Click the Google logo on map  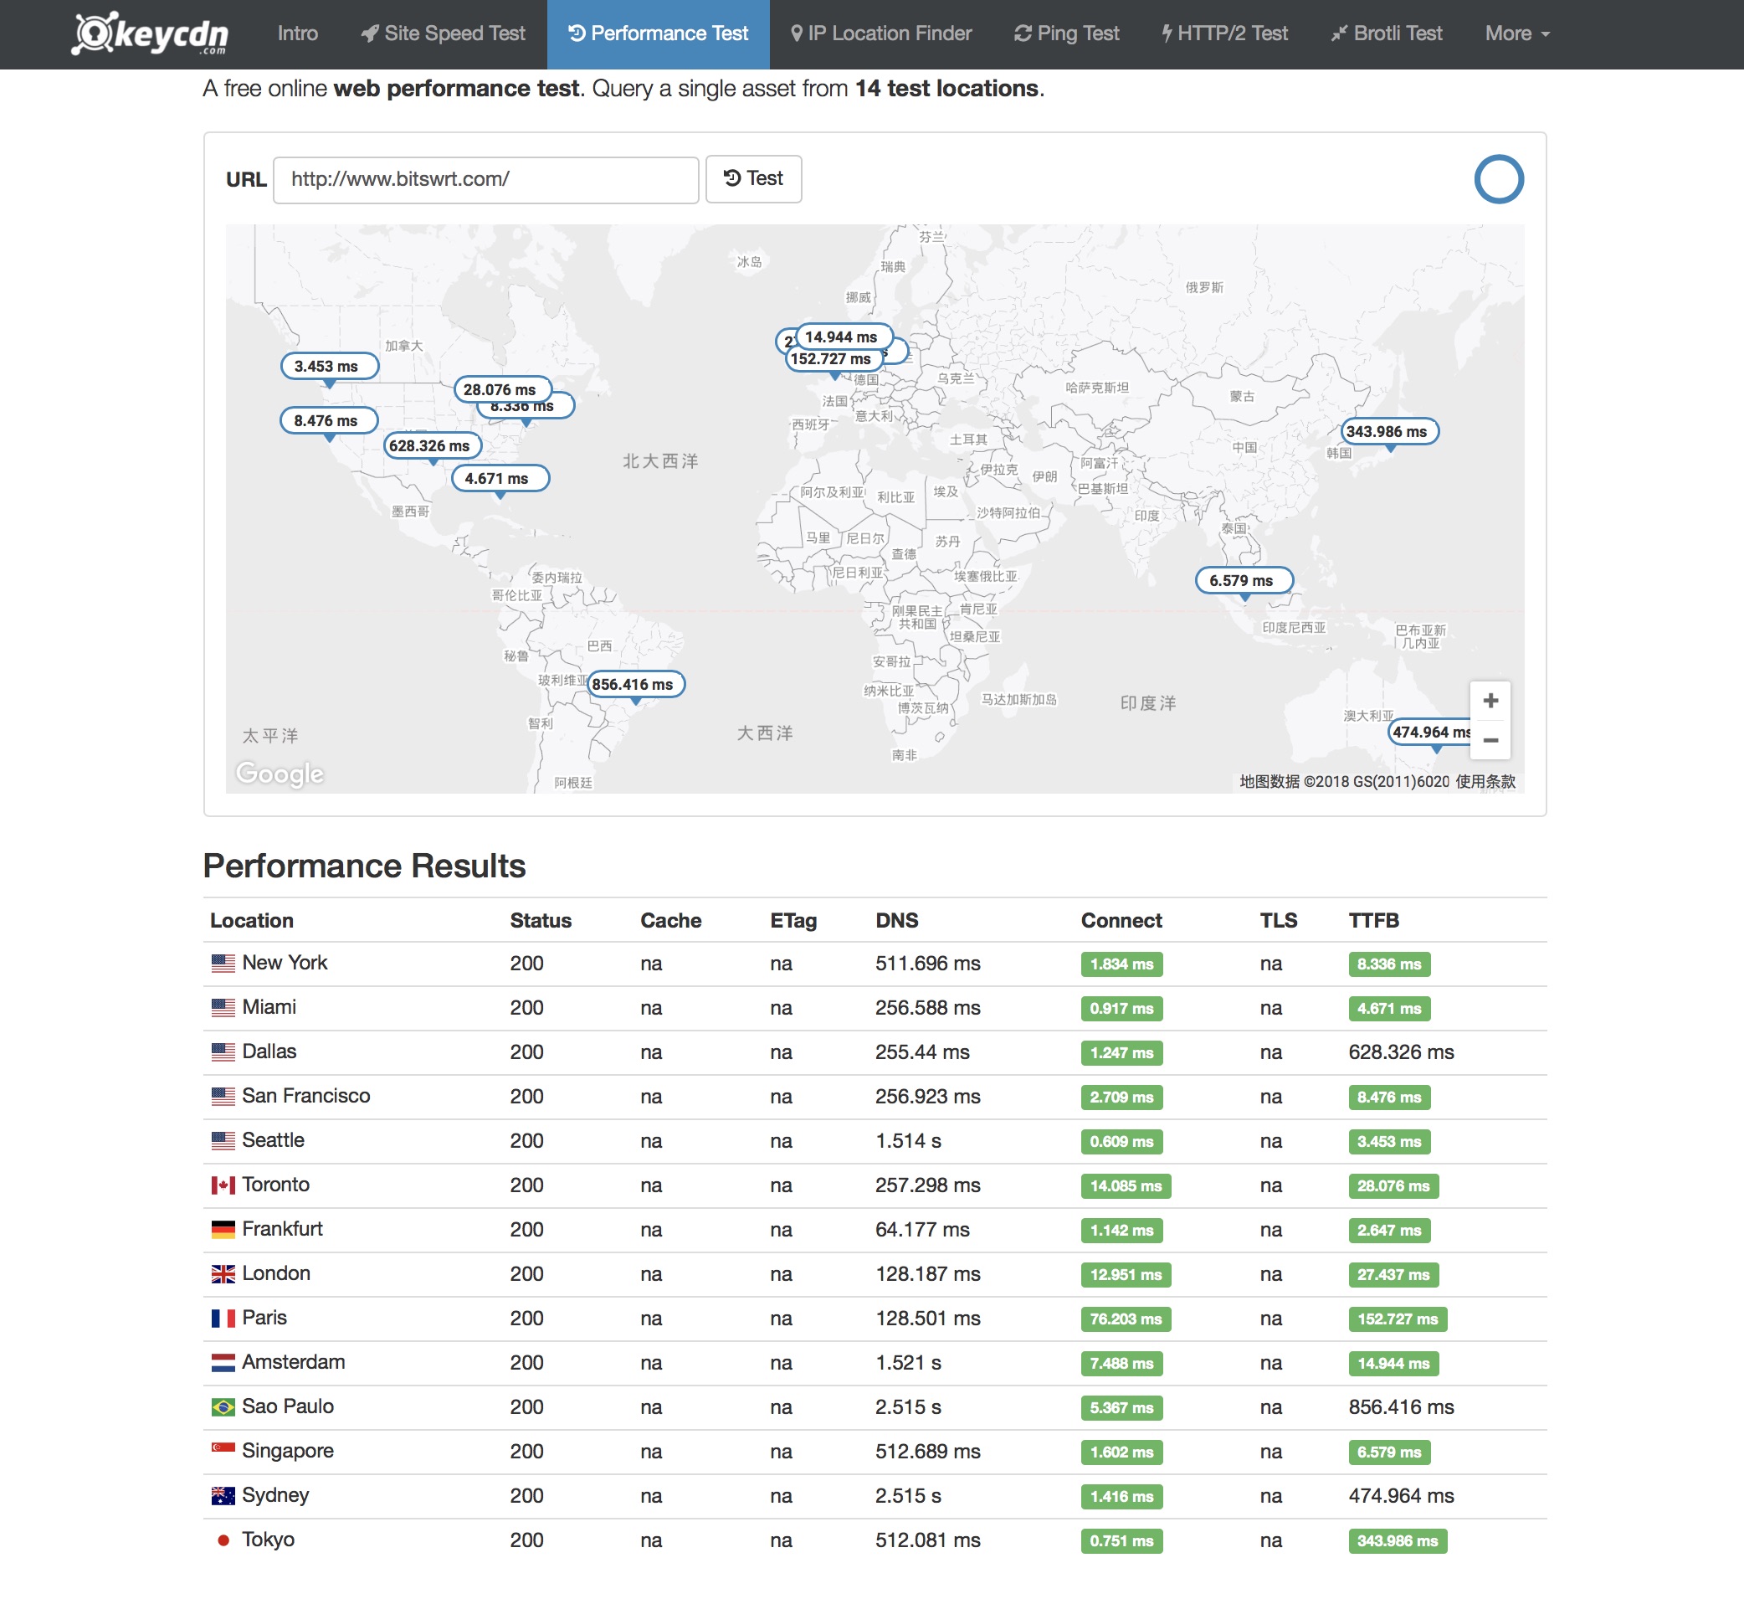[280, 773]
